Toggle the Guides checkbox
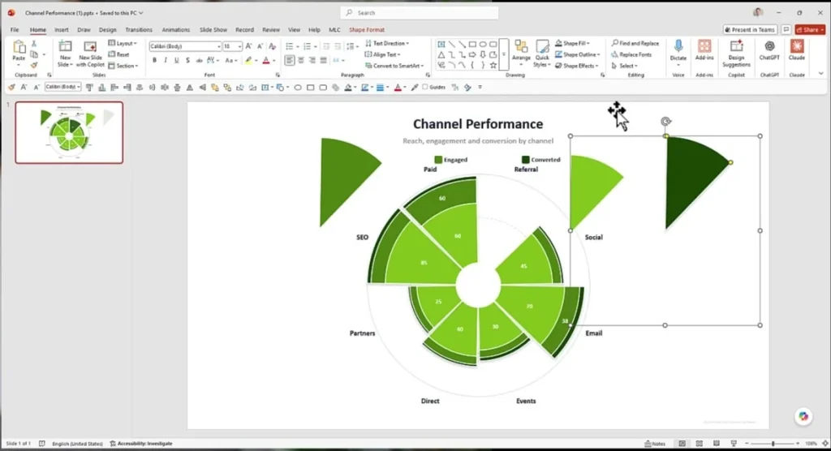 point(425,88)
